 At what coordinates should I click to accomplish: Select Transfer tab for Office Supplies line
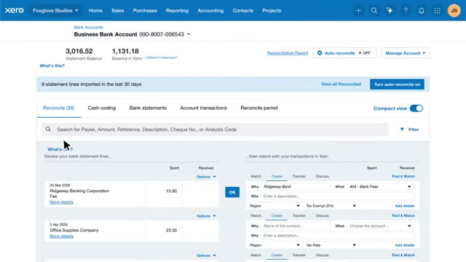tap(299, 215)
